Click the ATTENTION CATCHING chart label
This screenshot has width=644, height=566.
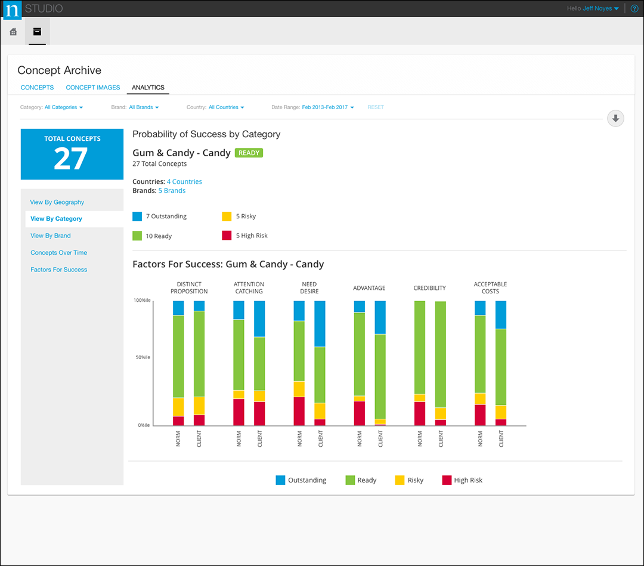pos(249,287)
